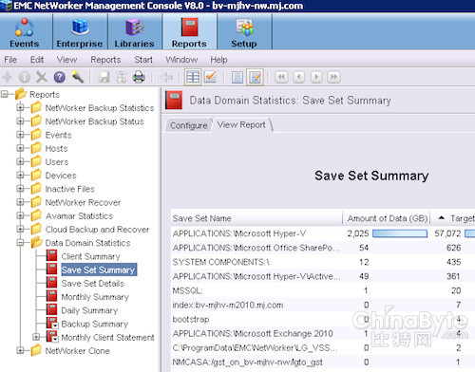Open the Window menu

point(181,60)
